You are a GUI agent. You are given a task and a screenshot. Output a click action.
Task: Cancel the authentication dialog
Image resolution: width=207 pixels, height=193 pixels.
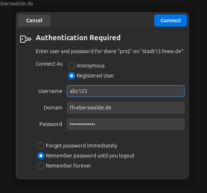tap(34, 20)
